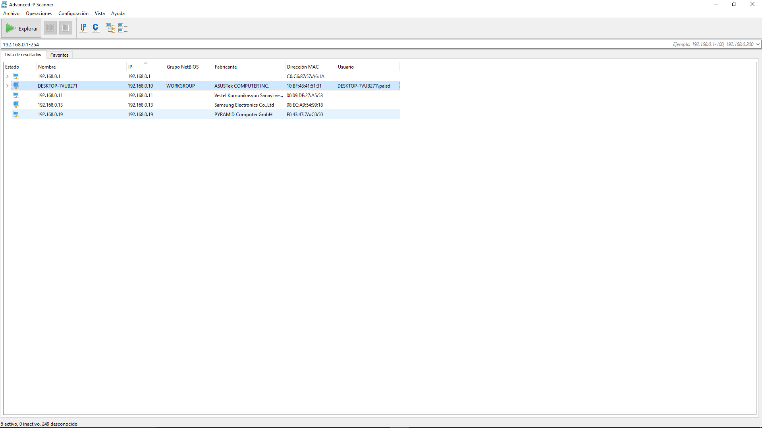
Task: Open the IP range history dropdown
Action: 758,44
